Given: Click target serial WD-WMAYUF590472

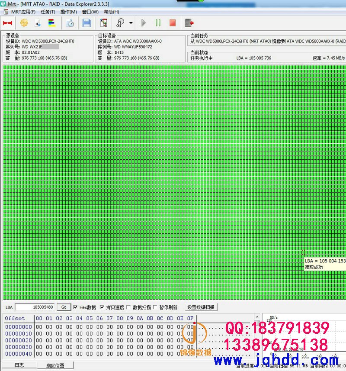Looking at the screenshot, I should pyautogui.click(x=133, y=47).
